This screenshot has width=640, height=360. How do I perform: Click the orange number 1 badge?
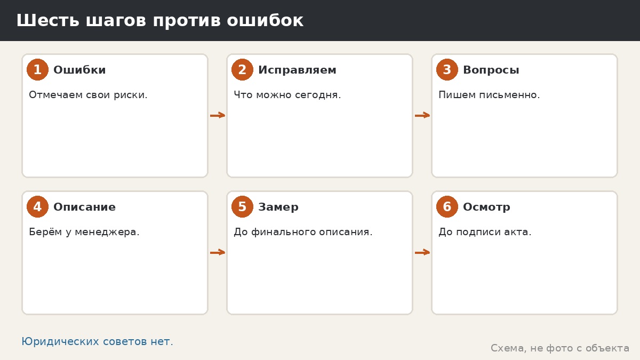click(37, 70)
